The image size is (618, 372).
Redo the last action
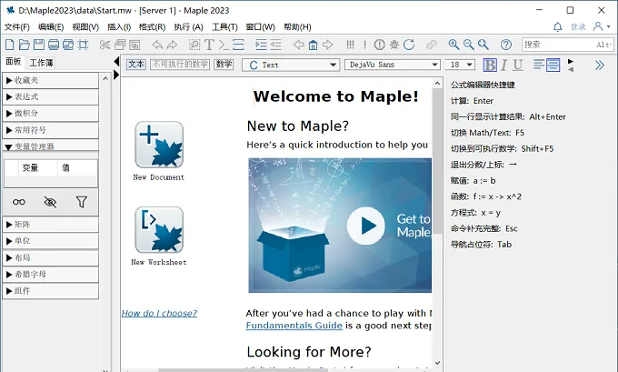click(172, 45)
